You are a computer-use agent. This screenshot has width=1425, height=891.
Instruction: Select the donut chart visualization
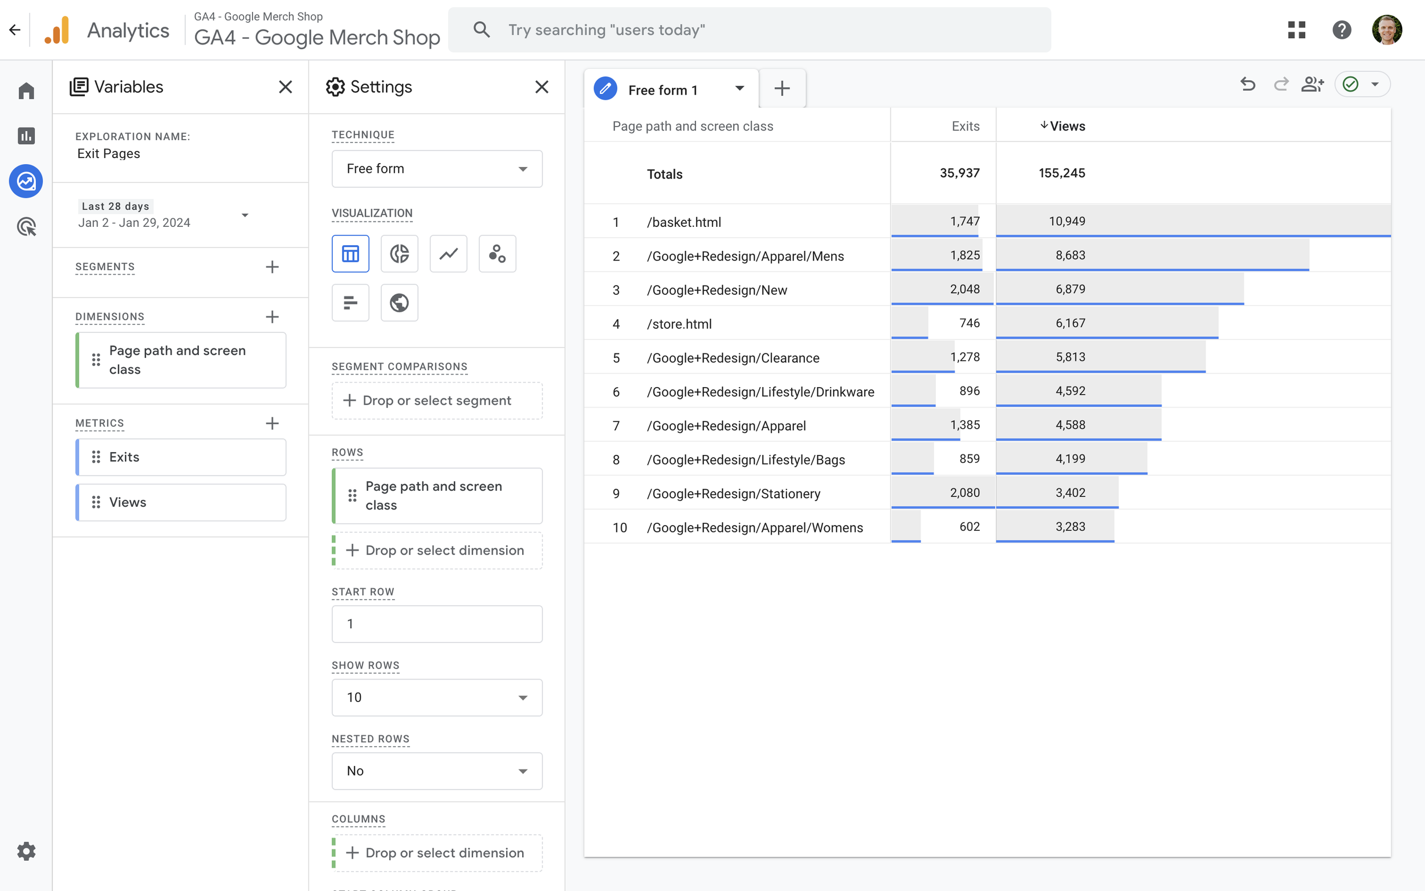pos(400,254)
